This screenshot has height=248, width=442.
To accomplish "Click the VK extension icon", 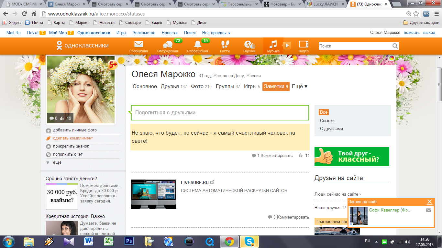I will (x=426, y=14).
